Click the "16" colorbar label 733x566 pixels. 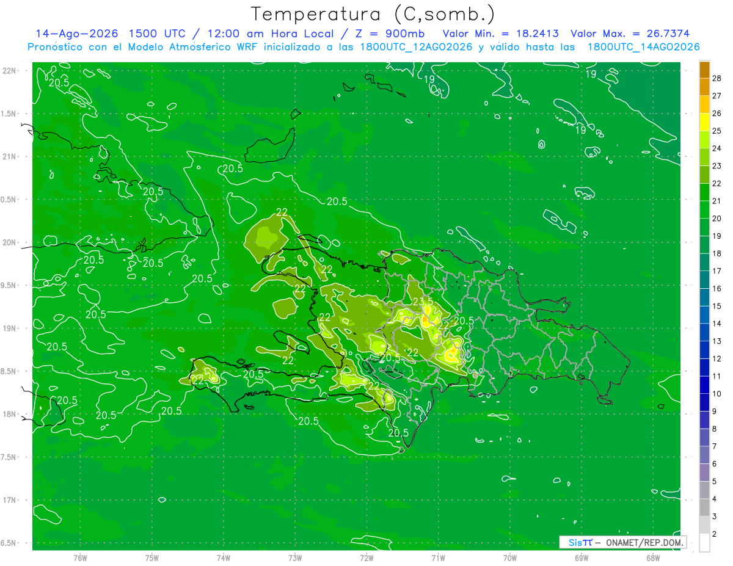[x=717, y=289]
